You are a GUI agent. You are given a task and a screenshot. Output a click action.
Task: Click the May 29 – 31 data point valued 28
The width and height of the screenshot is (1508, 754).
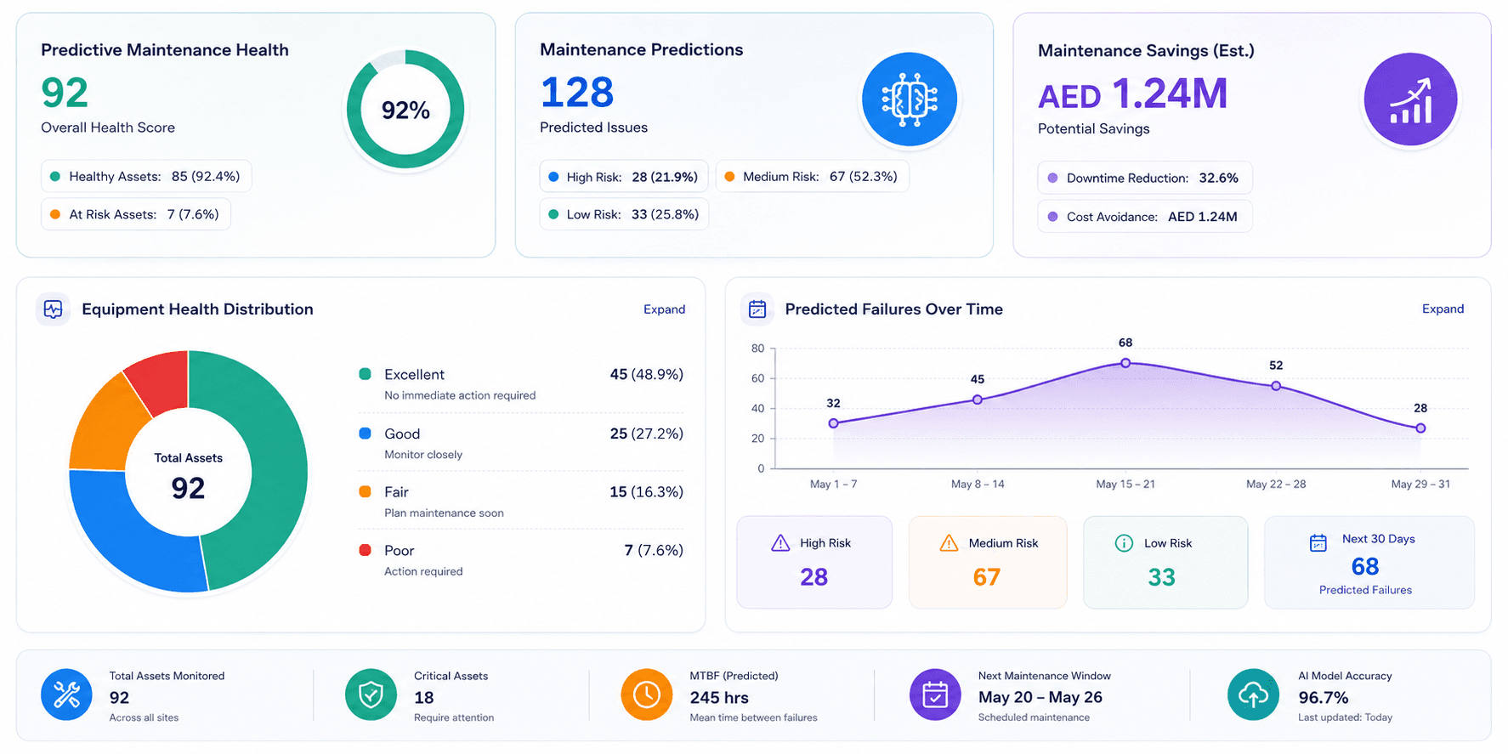(1420, 428)
